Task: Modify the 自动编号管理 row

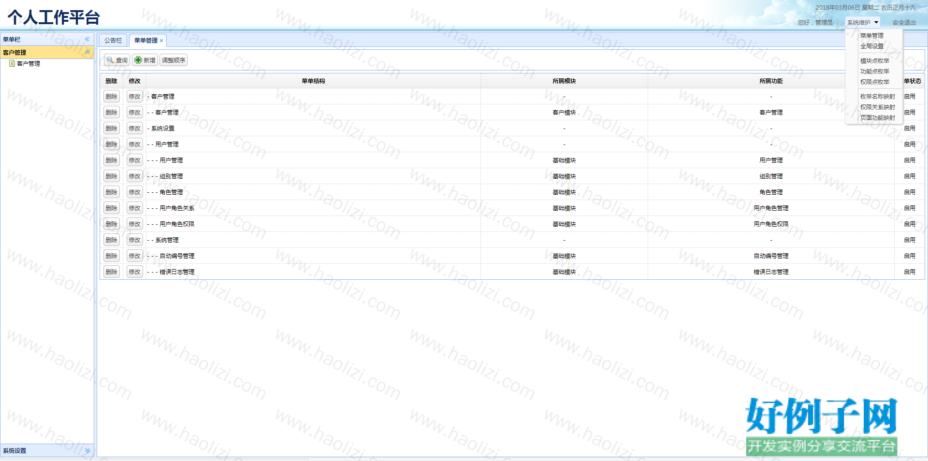Action: (135, 256)
